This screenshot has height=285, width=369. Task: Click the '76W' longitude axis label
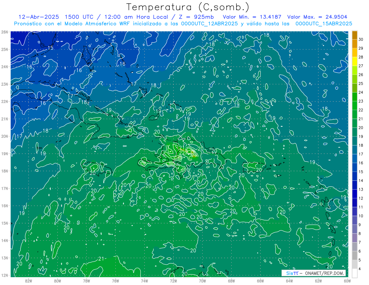point(115,280)
